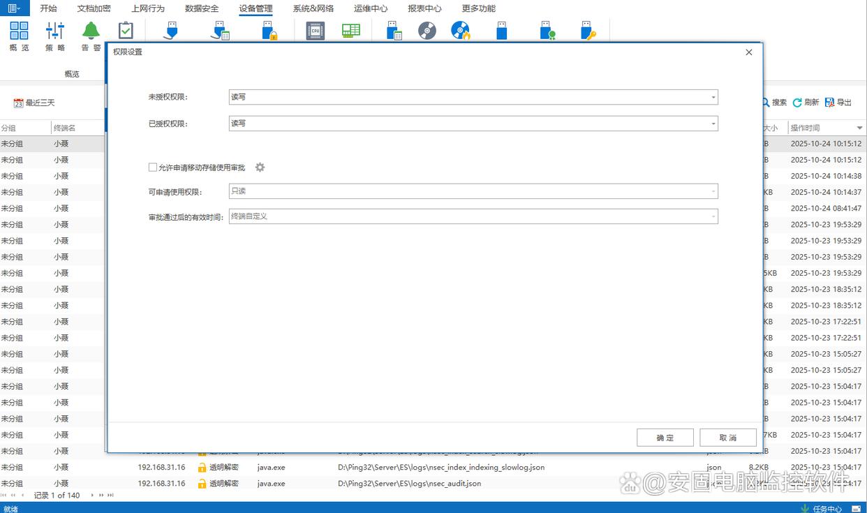Click the 策略 policy sliders icon
The height and width of the screenshot is (513, 867).
tap(55, 31)
